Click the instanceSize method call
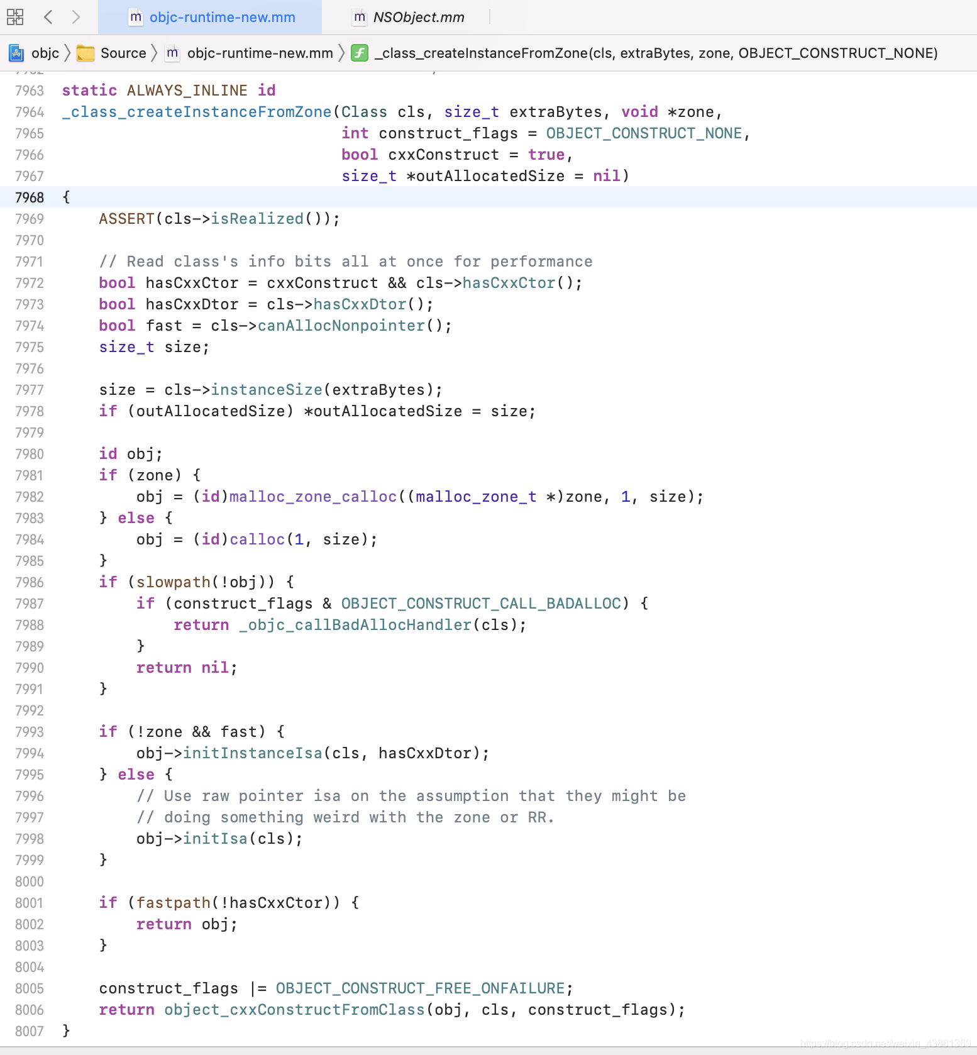Screen dimensions: 977x1055 click(x=267, y=390)
